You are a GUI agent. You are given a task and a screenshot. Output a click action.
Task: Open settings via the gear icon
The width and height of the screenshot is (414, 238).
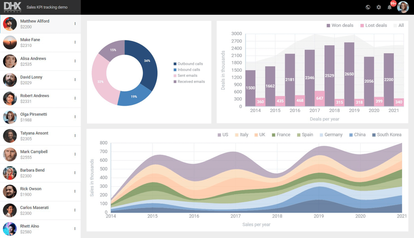coord(379,7)
